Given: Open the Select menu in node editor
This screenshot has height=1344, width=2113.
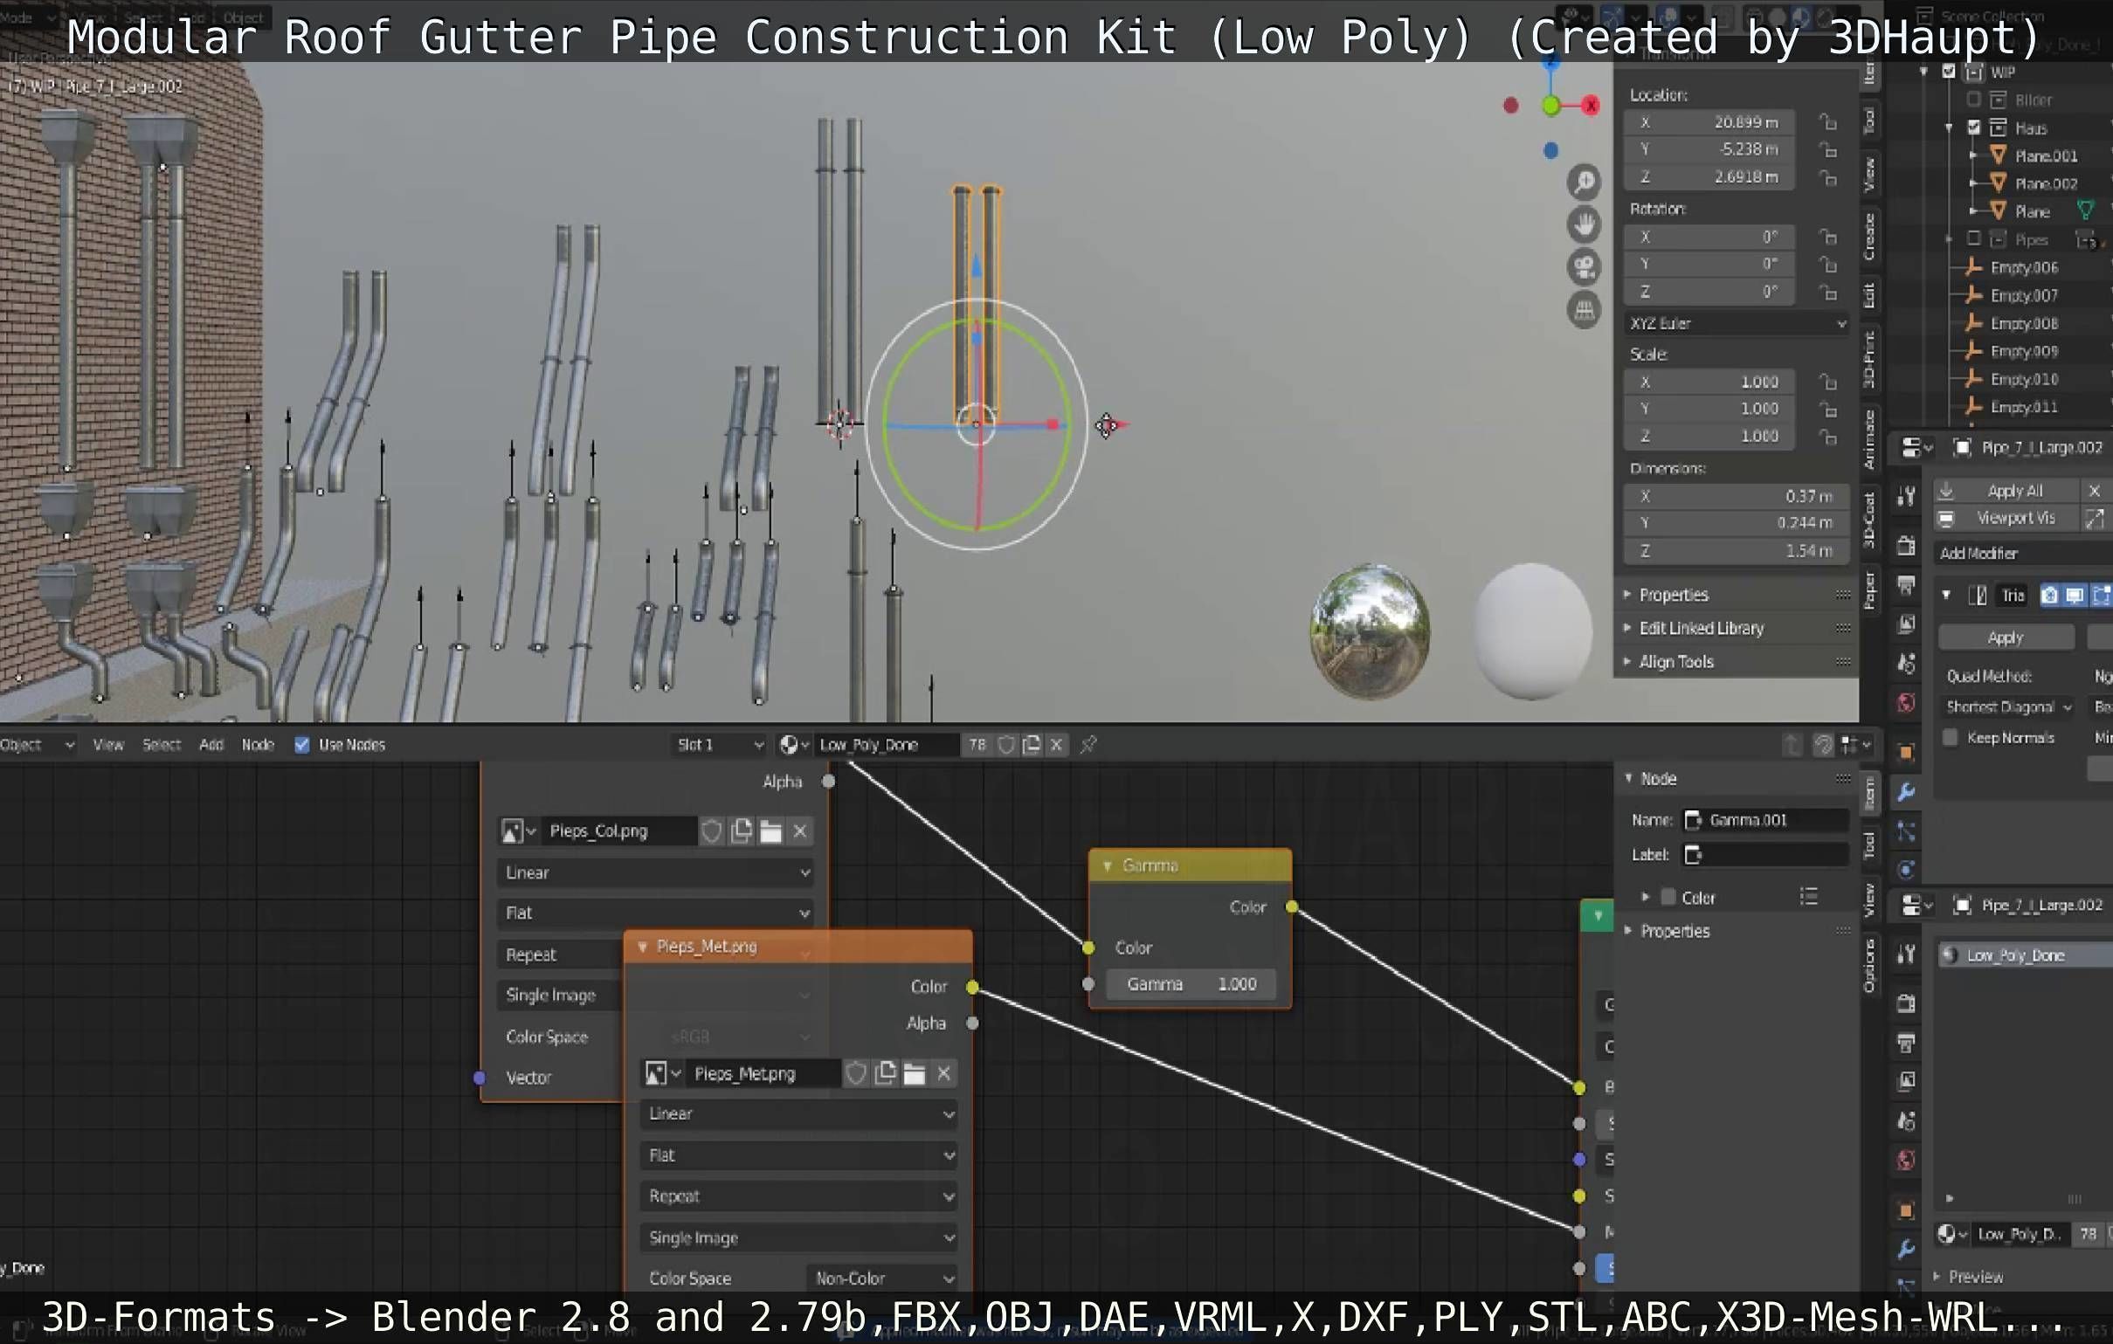Looking at the screenshot, I should tap(162, 745).
